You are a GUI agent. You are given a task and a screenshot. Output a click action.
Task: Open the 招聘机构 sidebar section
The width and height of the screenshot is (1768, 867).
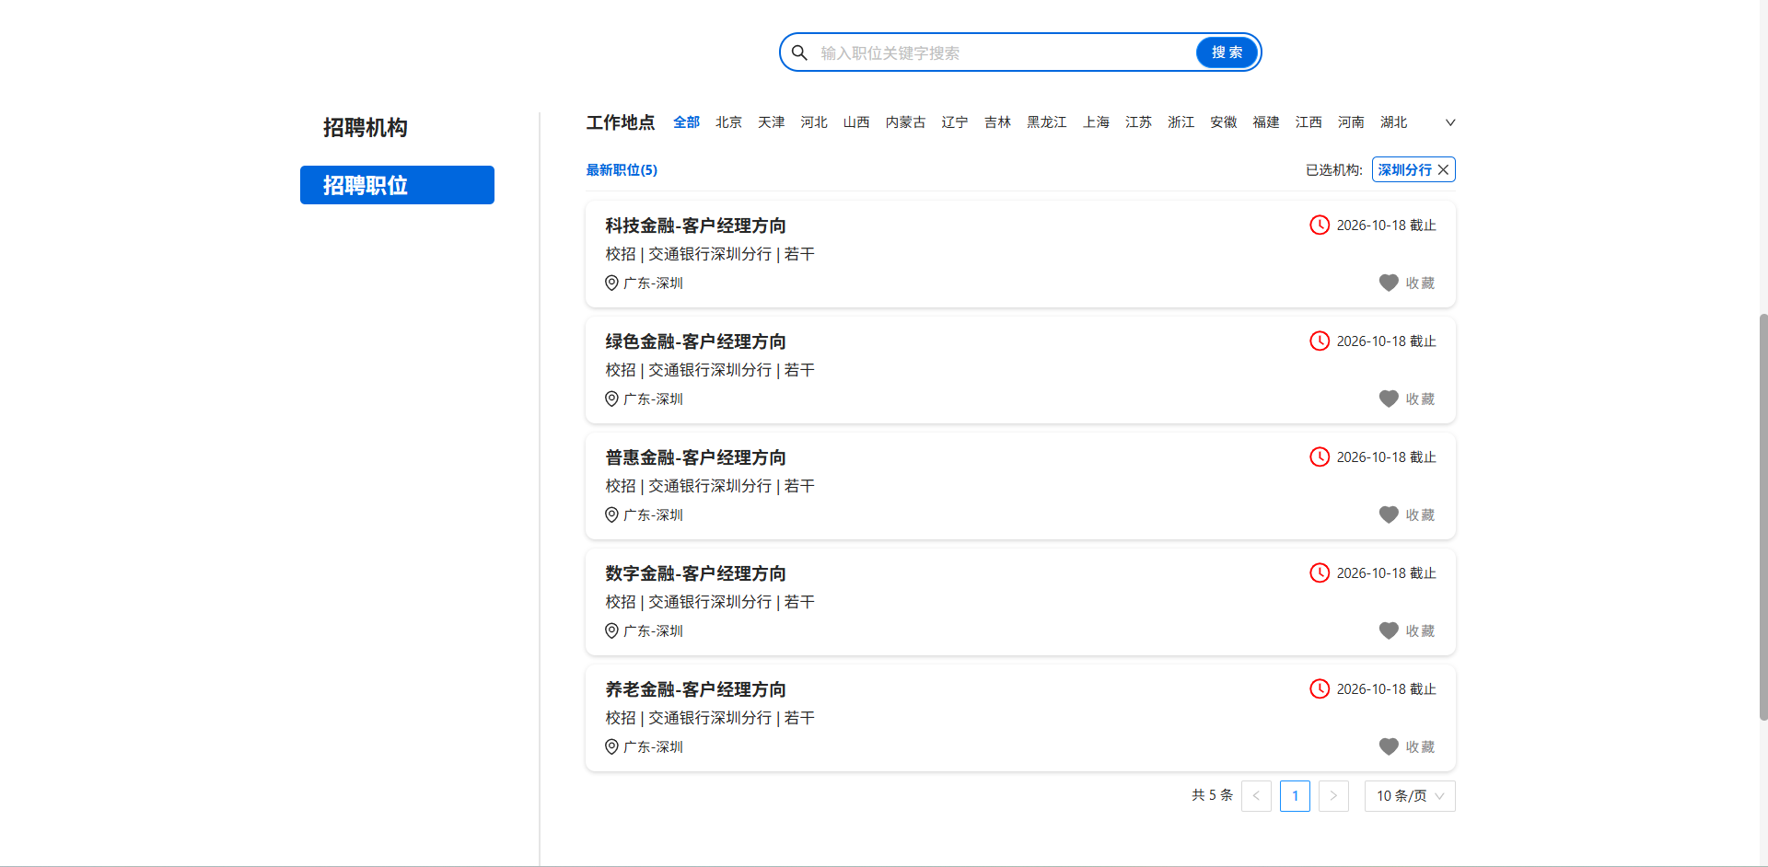366,127
